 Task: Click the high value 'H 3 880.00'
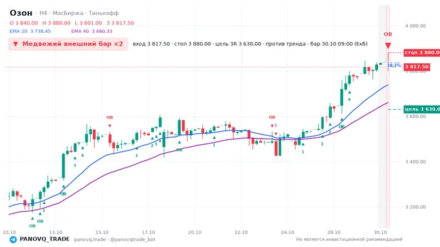pyautogui.click(x=56, y=23)
